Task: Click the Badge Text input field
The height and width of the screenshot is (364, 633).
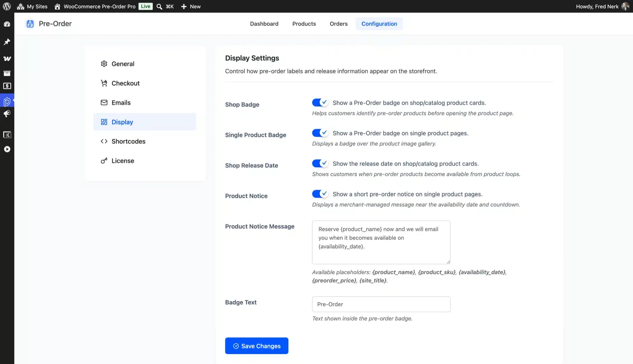Action: pos(381,304)
